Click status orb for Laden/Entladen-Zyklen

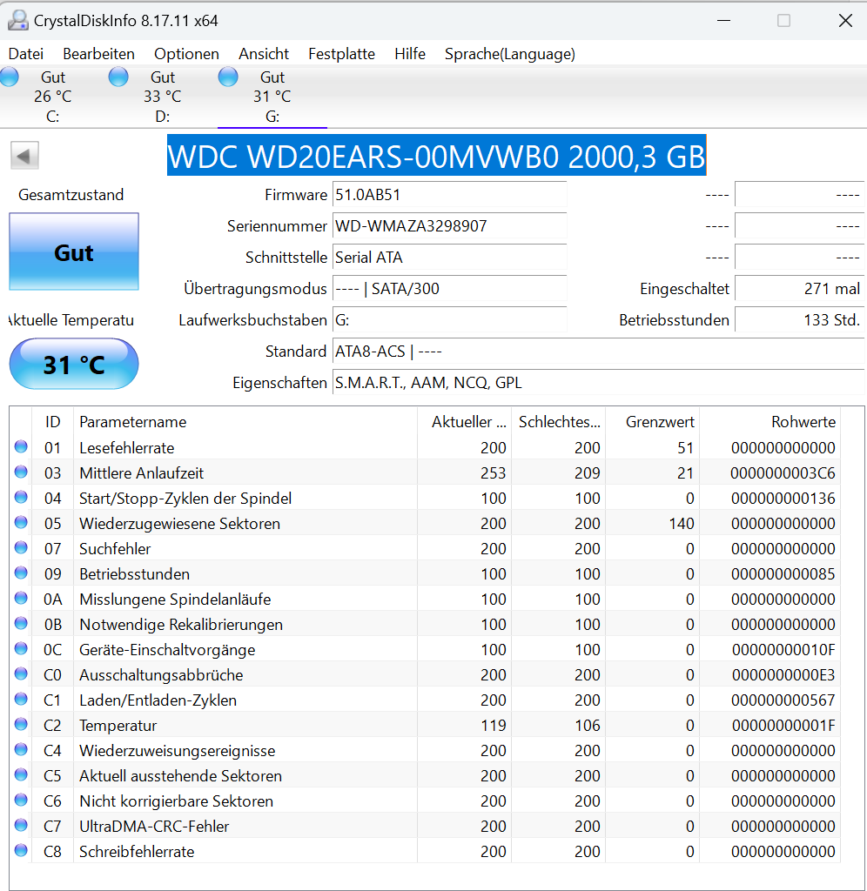pos(21,699)
